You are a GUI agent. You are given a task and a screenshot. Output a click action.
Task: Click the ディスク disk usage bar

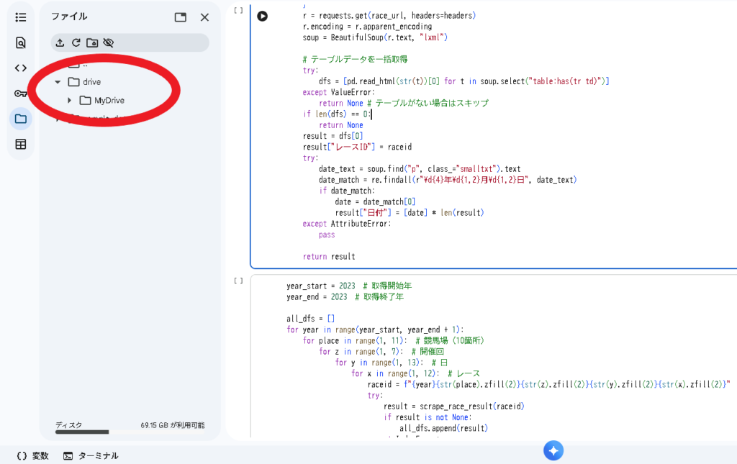[x=82, y=432]
